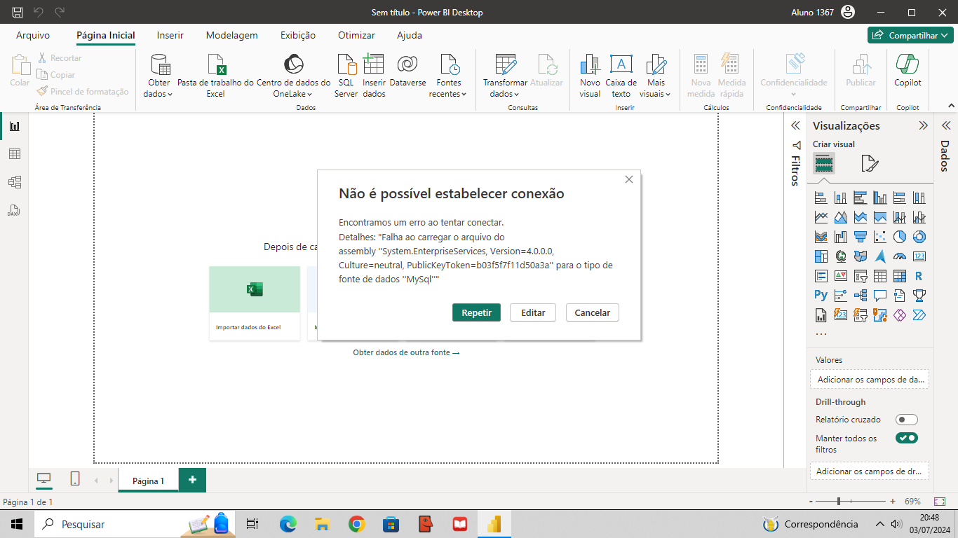958x538 pixels.
Task: Open the Arquivo menu
Action: [33, 35]
